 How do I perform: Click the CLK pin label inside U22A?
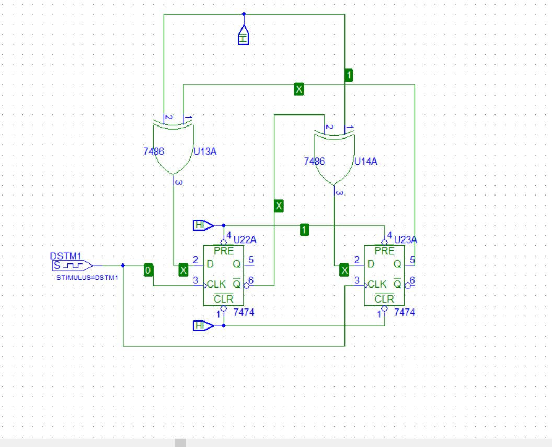point(216,284)
